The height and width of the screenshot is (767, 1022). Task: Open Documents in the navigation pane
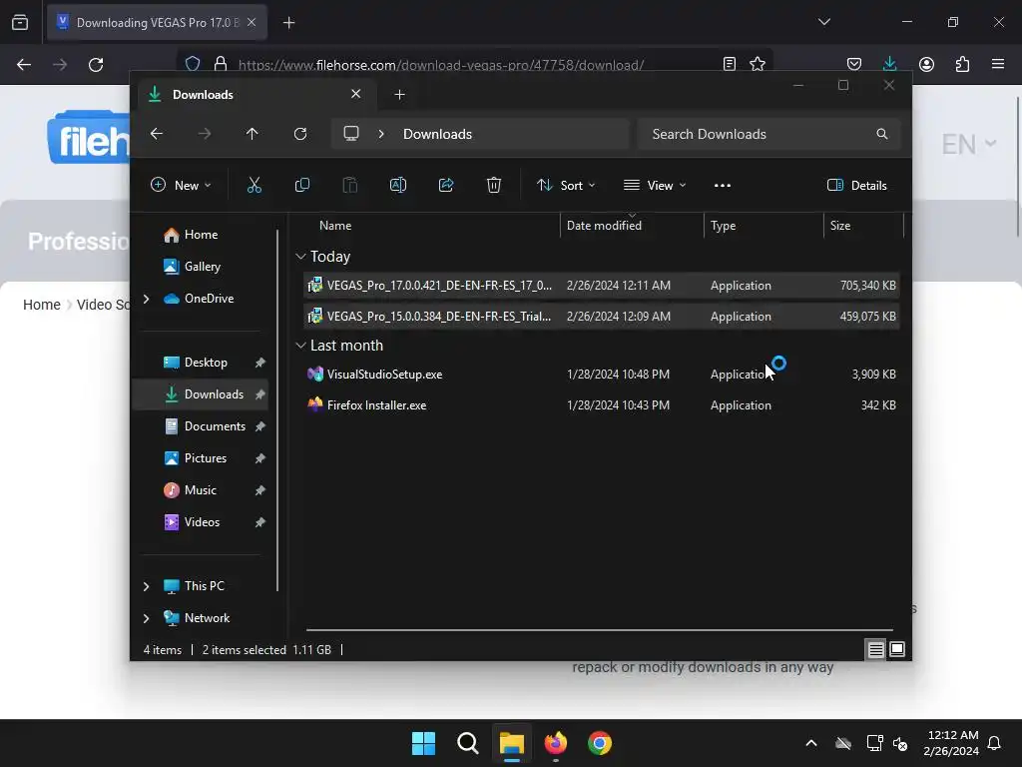pos(215,425)
